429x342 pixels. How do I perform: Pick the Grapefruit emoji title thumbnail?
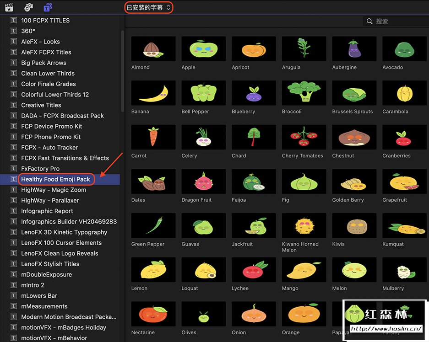(x=404, y=182)
